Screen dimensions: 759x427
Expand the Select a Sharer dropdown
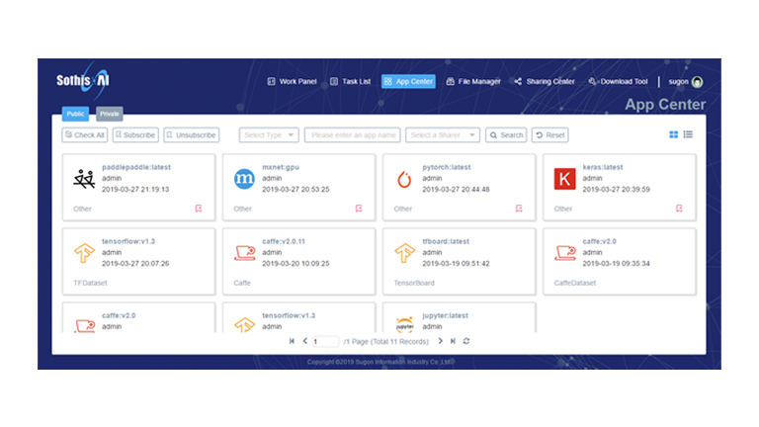click(442, 134)
